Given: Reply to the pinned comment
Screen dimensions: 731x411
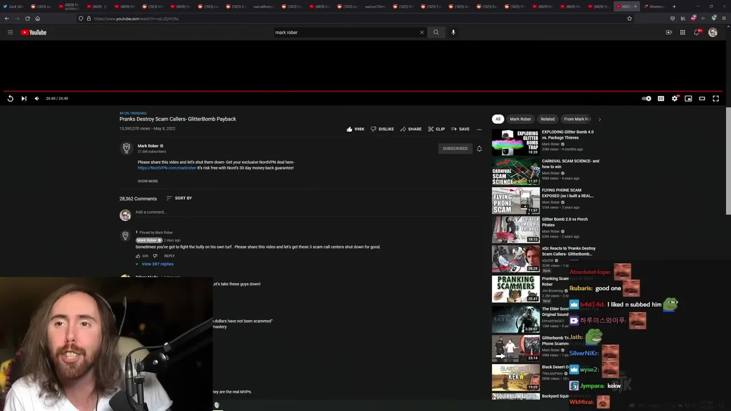Looking at the screenshot, I should point(169,256).
